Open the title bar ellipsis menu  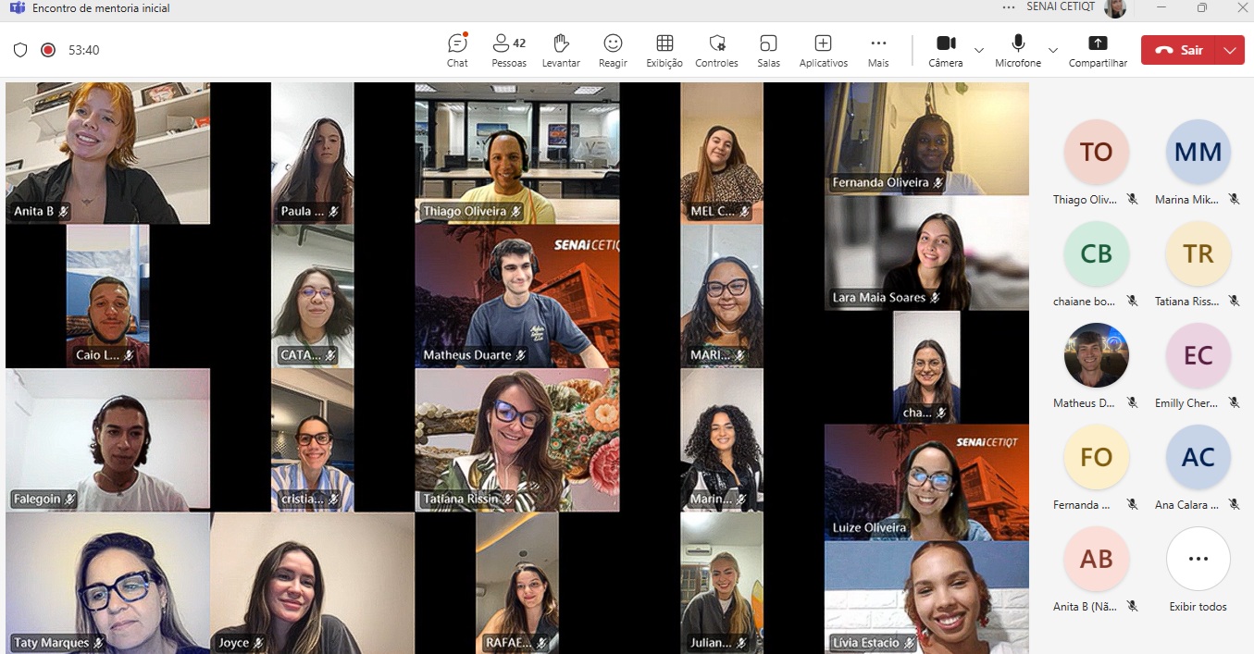click(x=1009, y=7)
